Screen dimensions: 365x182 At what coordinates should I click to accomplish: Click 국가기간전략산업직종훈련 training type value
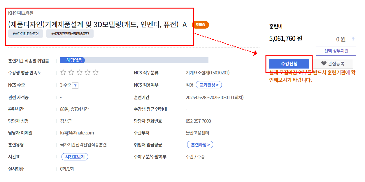click(x=83, y=145)
